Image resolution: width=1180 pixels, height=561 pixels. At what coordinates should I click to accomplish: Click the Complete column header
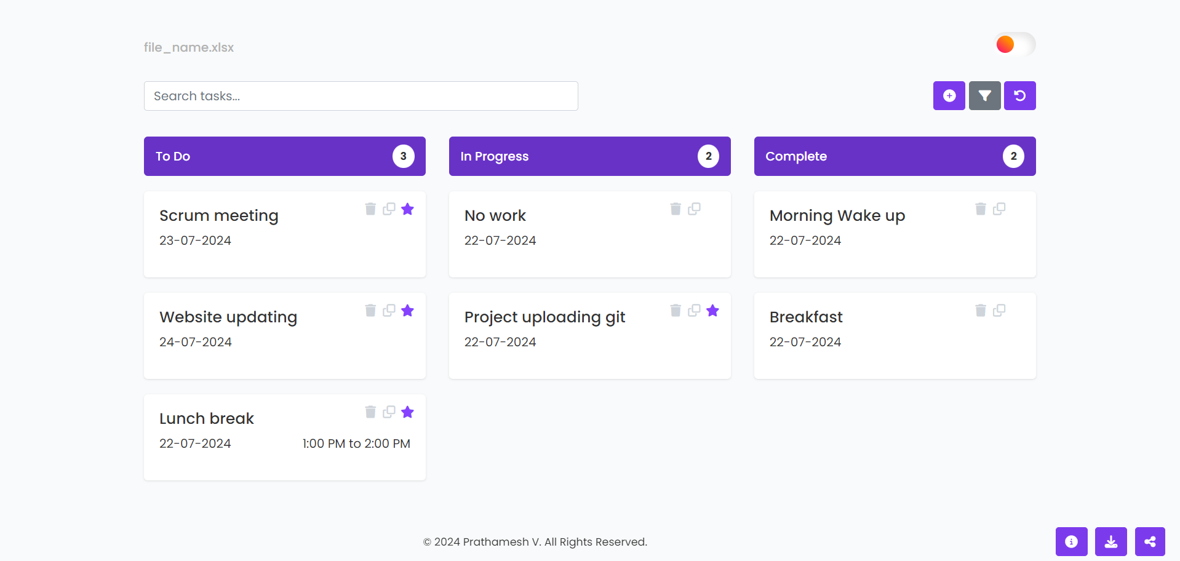[x=895, y=156]
